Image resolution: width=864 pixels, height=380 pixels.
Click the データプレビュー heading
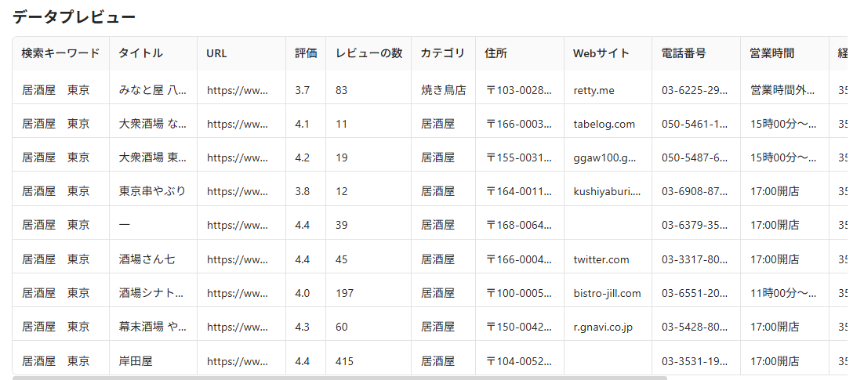[74, 17]
